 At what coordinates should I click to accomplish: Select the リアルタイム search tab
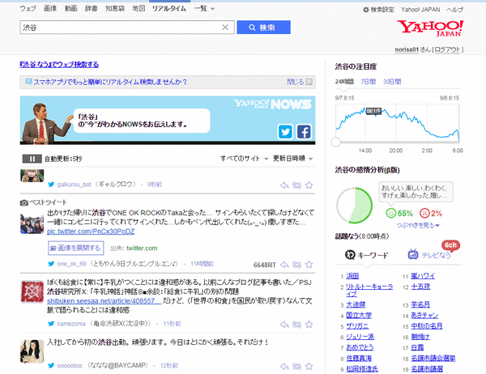(x=169, y=9)
